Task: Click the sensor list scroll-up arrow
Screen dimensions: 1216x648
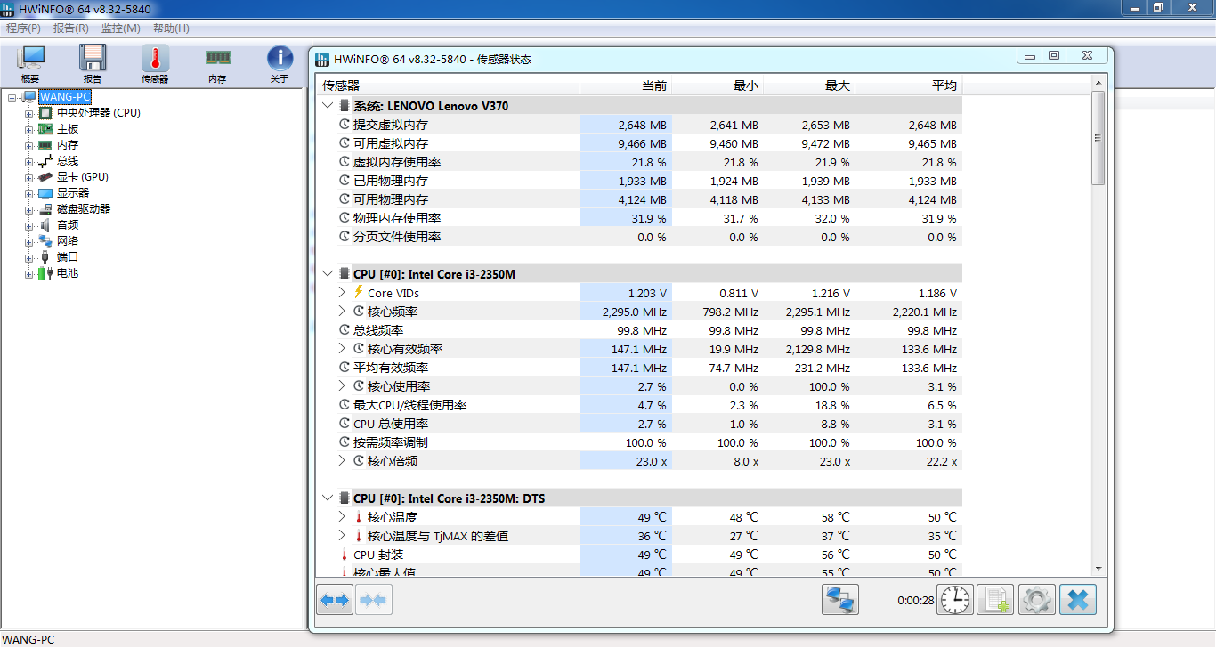Action: tap(1098, 83)
